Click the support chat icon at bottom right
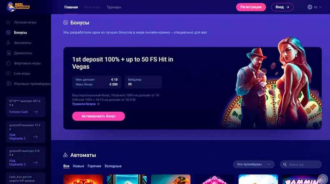Screen dimensions: 330x184 pos(323,179)
